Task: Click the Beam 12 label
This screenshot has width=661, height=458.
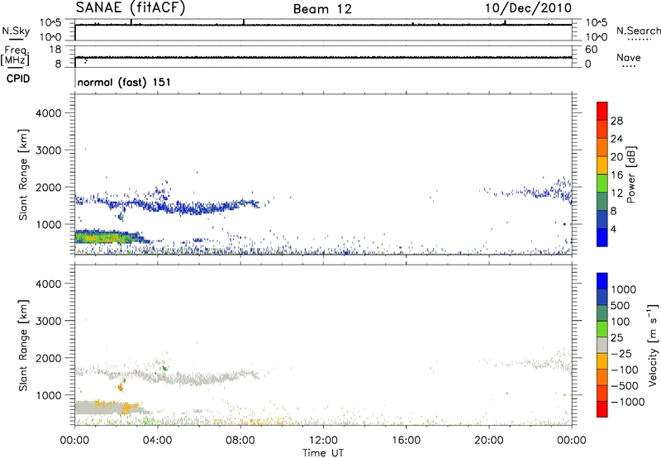Action: pyautogui.click(x=322, y=9)
